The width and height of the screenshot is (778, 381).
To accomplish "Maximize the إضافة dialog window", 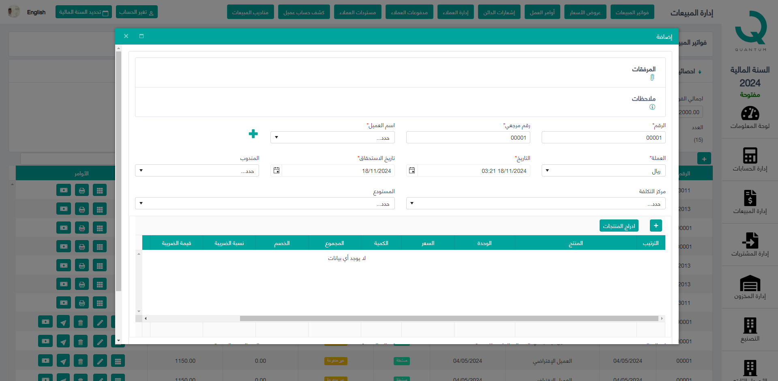I will [x=141, y=36].
